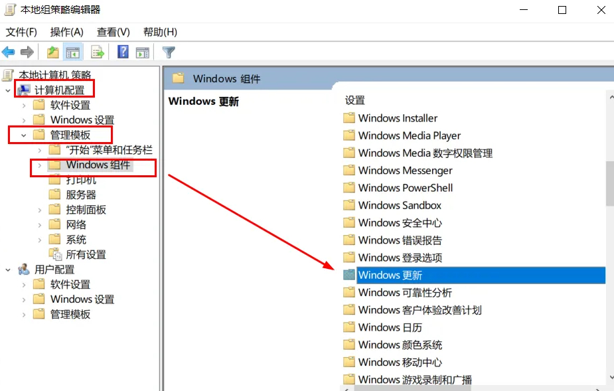This screenshot has height=391, width=614.
Task: Click the folder icon beside Windows PowerShell
Action: (x=349, y=188)
